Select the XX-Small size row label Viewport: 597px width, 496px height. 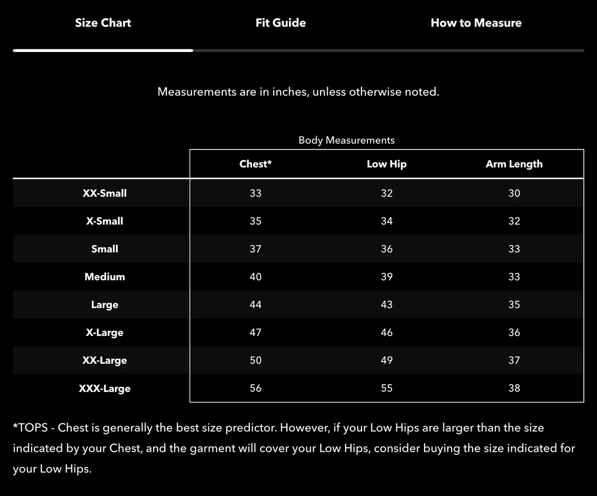104,193
